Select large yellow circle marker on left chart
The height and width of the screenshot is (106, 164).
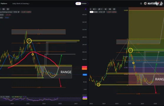tap(29, 41)
